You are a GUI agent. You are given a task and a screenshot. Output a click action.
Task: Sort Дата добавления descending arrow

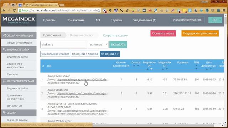pos(211,69)
